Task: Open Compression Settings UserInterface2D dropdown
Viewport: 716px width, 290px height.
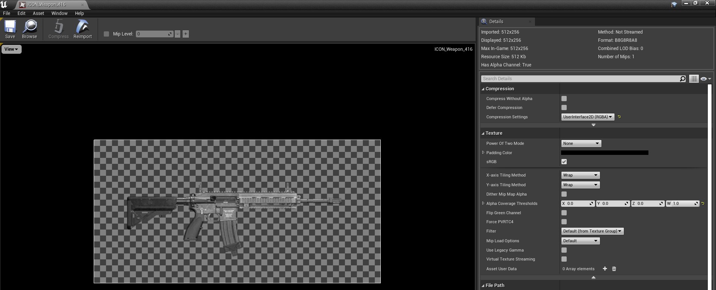Action: pos(588,117)
